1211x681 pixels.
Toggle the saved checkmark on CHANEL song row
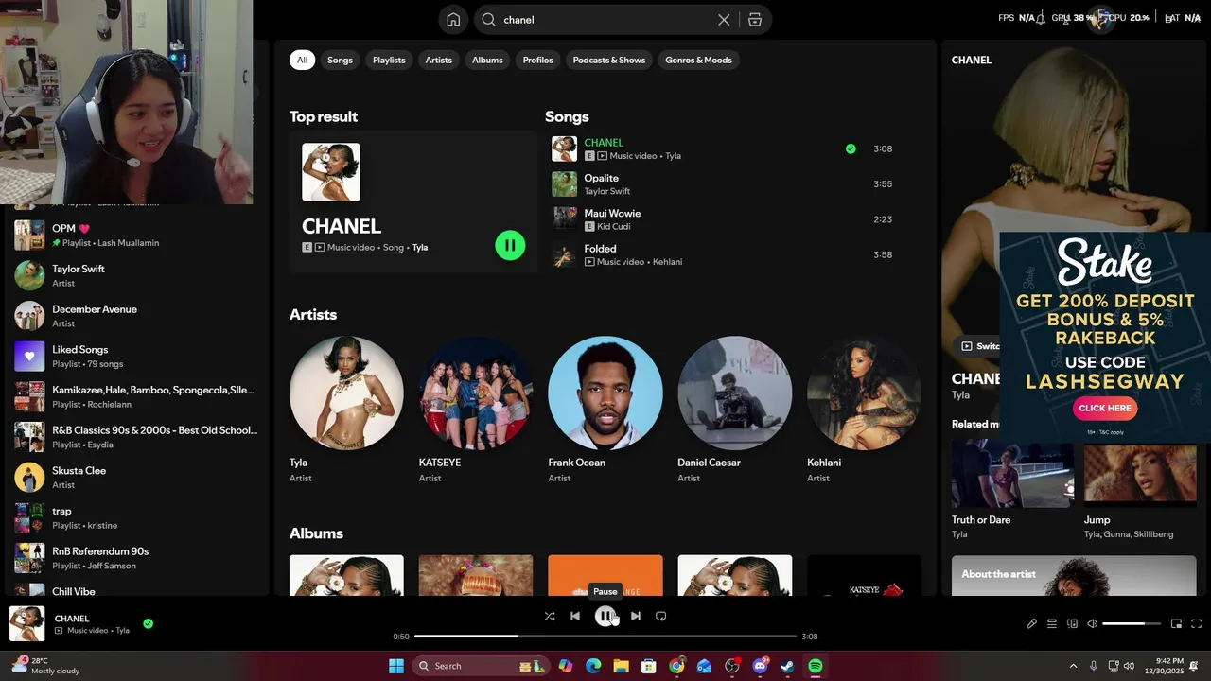[x=851, y=148]
